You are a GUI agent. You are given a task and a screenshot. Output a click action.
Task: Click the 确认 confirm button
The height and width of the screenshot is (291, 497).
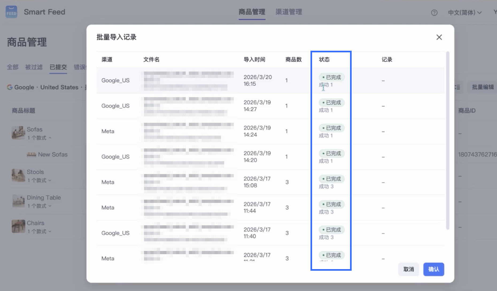point(433,269)
